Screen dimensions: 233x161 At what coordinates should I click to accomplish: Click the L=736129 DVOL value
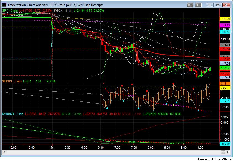click(x=150, y=114)
